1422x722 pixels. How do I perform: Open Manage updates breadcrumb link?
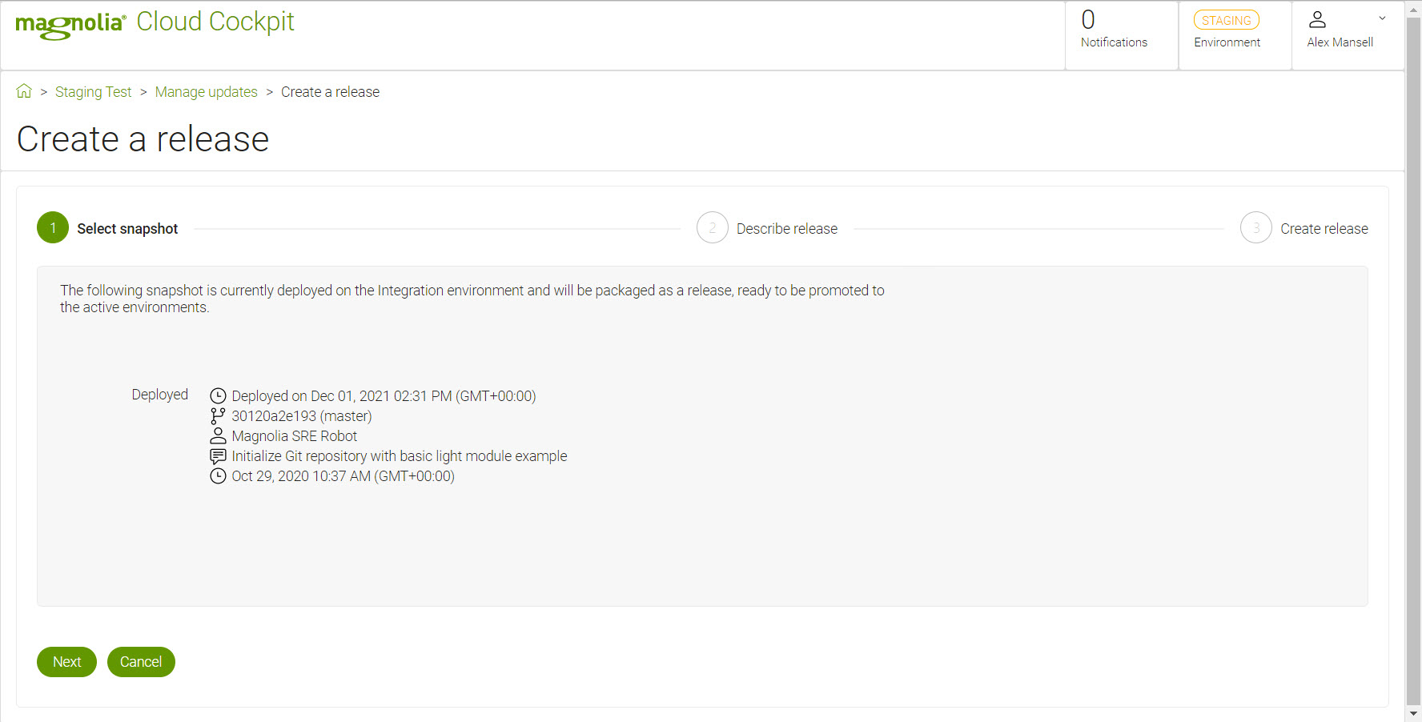206,92
